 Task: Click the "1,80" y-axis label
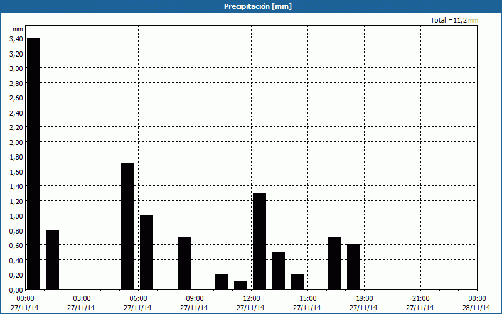tap(16, 156)
